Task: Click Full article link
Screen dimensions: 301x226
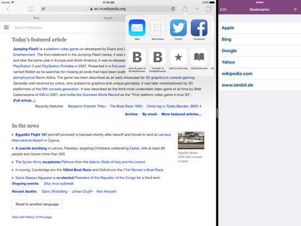Action: click(24, 100)
